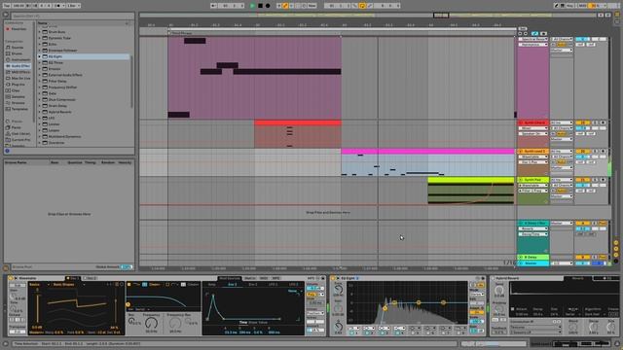Click the Arrangement Record button
The width and height of the screenshot is (623, 350).
pyautogui.click(x=268, y=6)
